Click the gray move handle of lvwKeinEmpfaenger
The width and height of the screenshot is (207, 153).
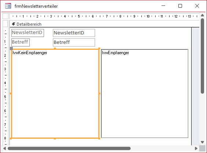pos(11,48)
